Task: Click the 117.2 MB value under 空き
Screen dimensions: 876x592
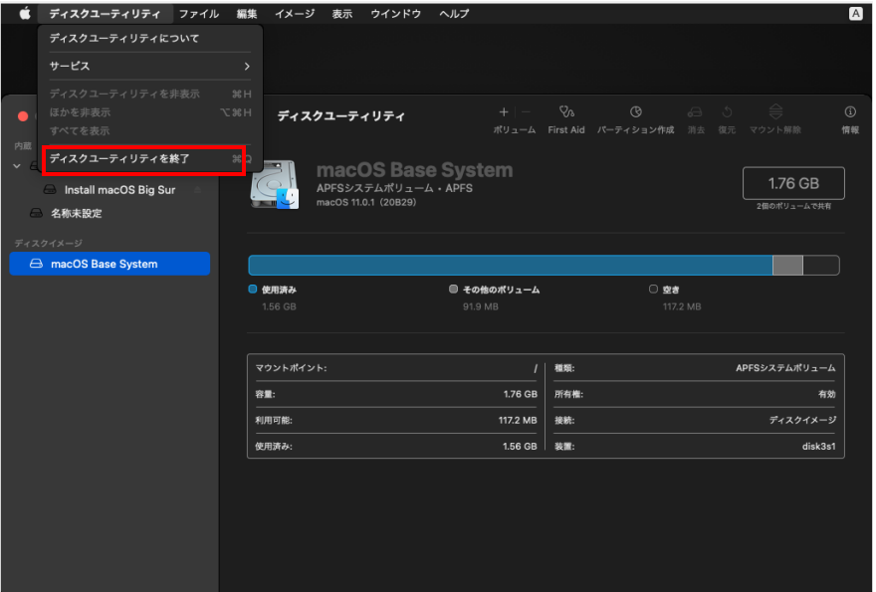Action: point(682,306)
